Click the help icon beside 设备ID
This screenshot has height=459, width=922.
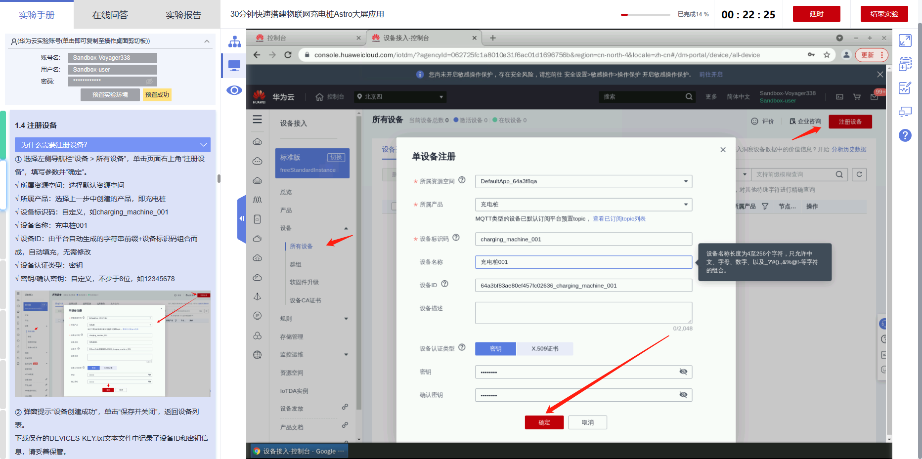pos(444,284)
